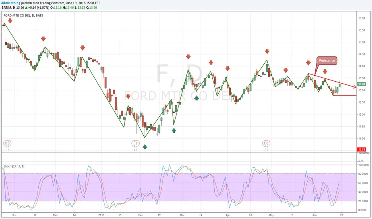
Task: Click the 60.0000 stochastic axis label
Action: coord(363,183)
